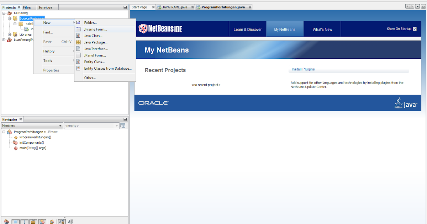
Task: Open What's New in NetBeans start page
Action: [x=322, y=29]
